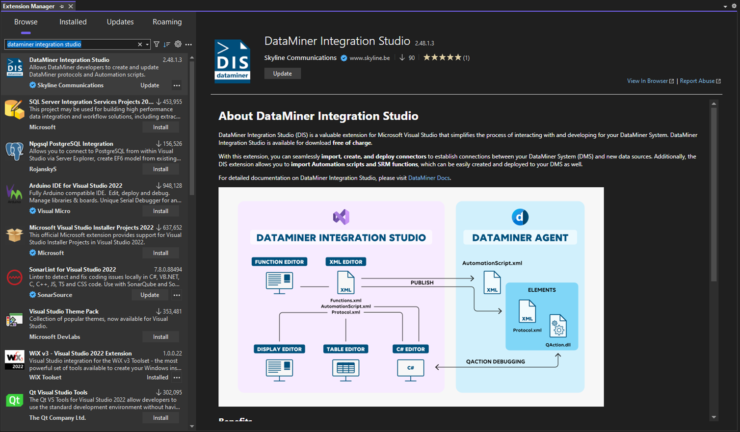Install Microsoft Visual Studio Installer Projects 2022
The height and width of the screenshot is (432, 740).
[x=160, y=253]
